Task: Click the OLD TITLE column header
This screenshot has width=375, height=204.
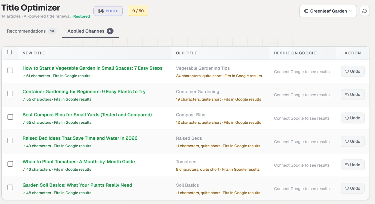Action: click(186, 53)
